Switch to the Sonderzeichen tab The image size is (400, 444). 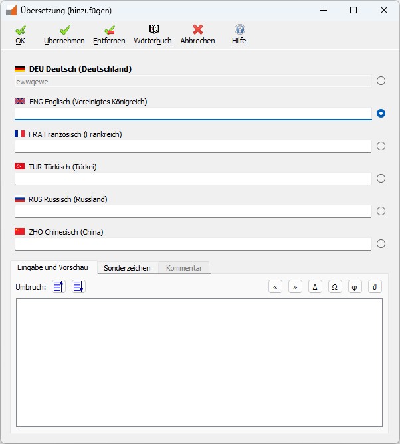[127, 268]
